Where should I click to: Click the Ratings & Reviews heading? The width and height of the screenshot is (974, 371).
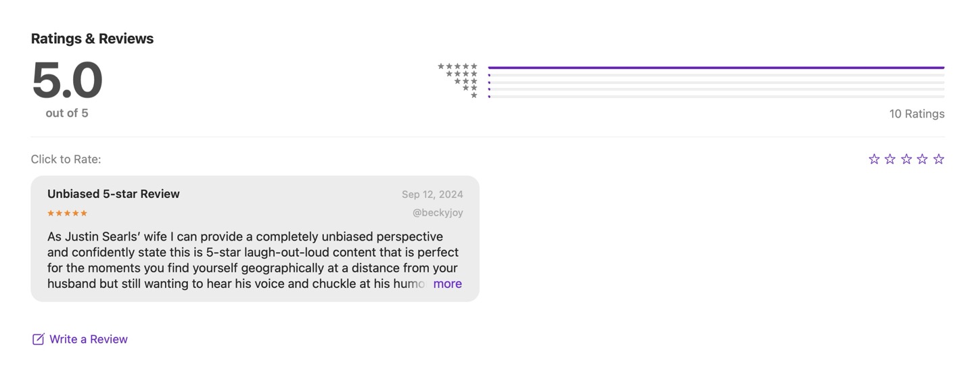pos(92,39)
